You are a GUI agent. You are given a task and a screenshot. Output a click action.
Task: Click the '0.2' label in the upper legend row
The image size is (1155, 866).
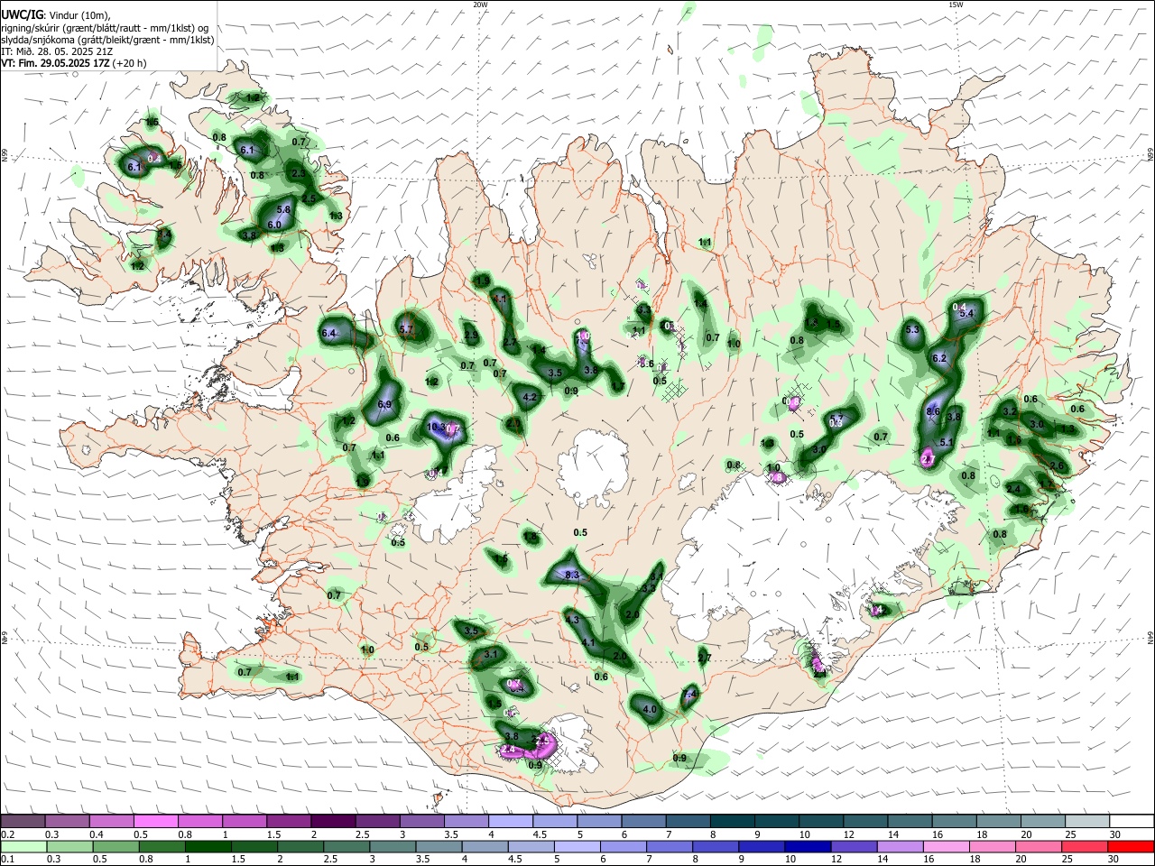coord(7,834)
